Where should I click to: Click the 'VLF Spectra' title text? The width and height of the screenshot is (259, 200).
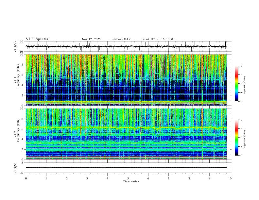(37, 39)
